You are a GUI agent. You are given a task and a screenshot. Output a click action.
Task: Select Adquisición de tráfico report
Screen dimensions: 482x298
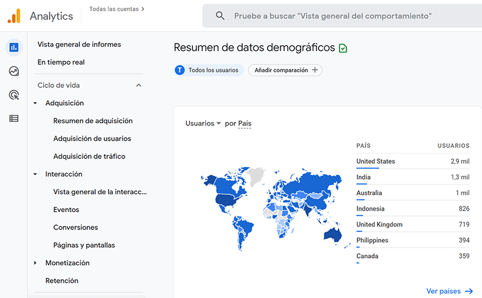(89, 157)
